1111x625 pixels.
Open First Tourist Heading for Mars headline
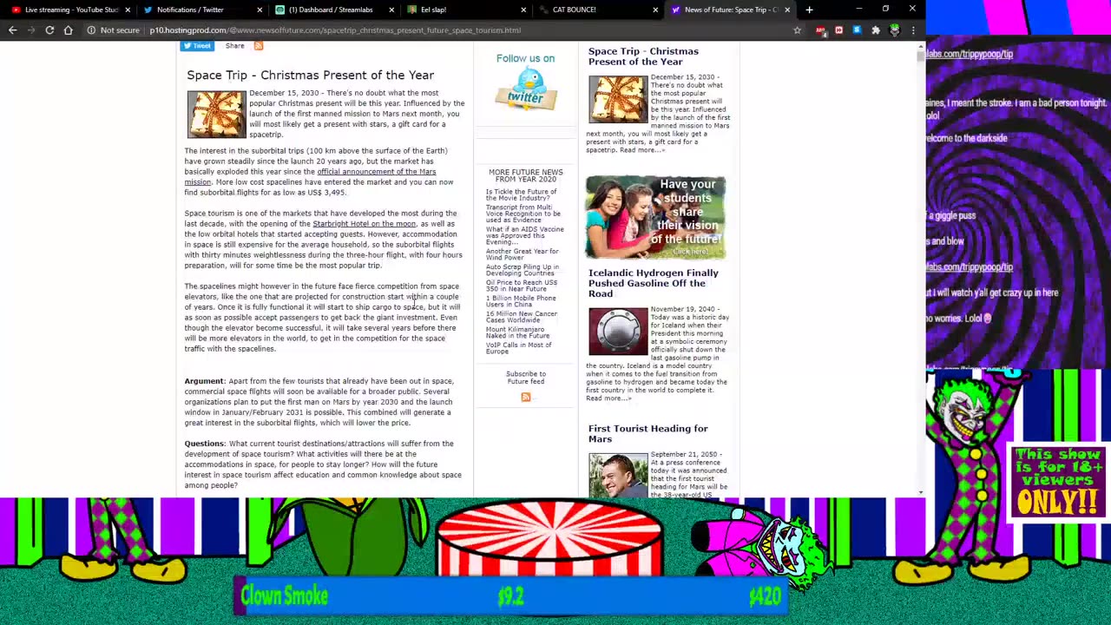pyautogui.click(x=648, y=433)
